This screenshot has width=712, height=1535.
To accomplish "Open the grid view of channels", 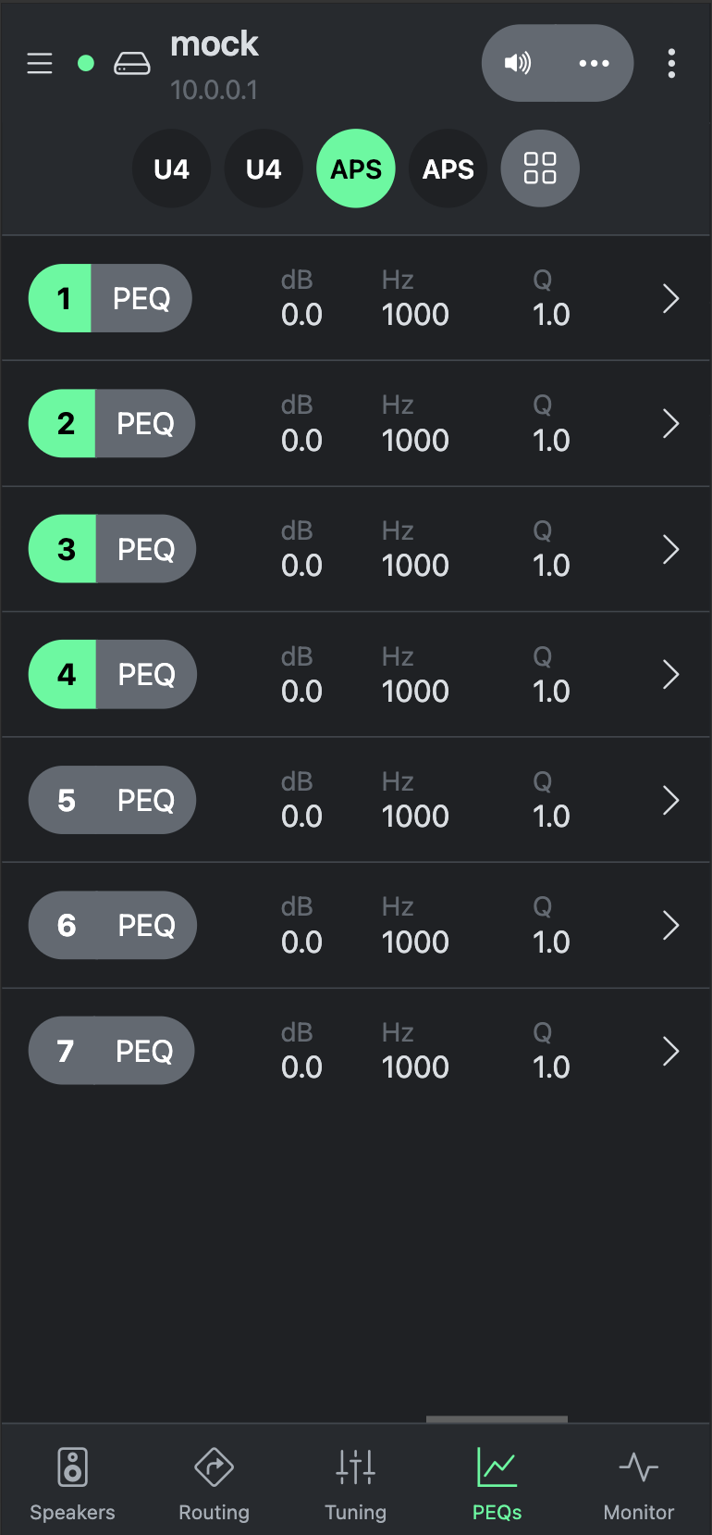I will click(x=540, y=168).
